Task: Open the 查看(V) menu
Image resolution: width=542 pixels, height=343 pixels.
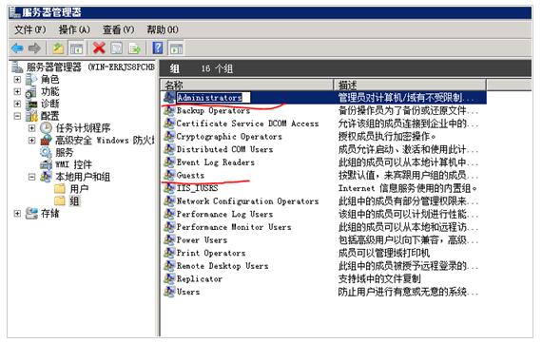Action: point(118,29)
